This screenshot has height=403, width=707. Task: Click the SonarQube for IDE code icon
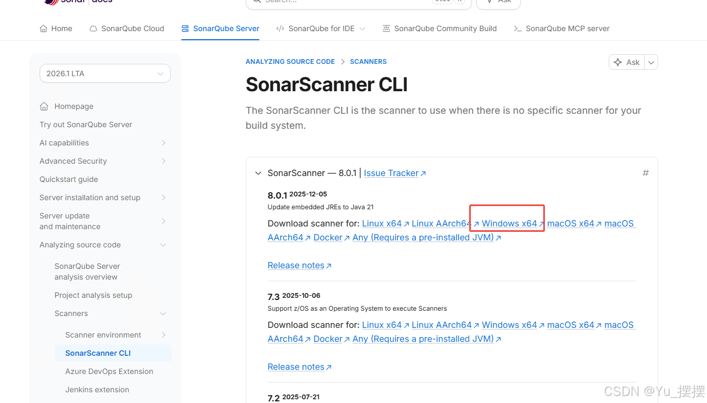280,28
